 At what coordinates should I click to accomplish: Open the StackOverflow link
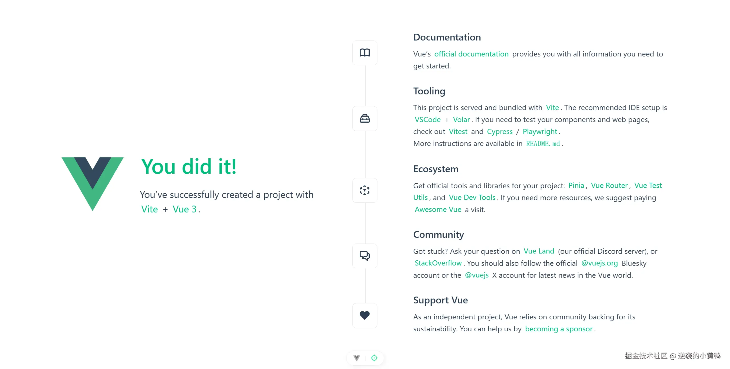tap(438, 263)
